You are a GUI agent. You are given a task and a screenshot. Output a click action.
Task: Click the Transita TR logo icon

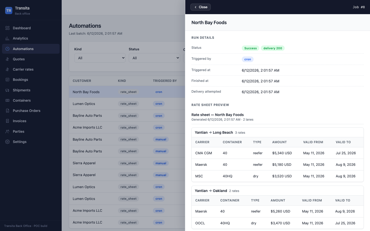pos(9,11)
